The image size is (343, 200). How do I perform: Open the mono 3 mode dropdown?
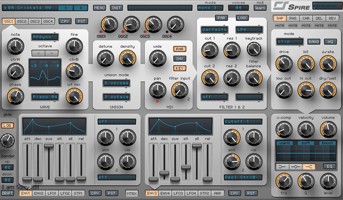(x=210, y=8)
